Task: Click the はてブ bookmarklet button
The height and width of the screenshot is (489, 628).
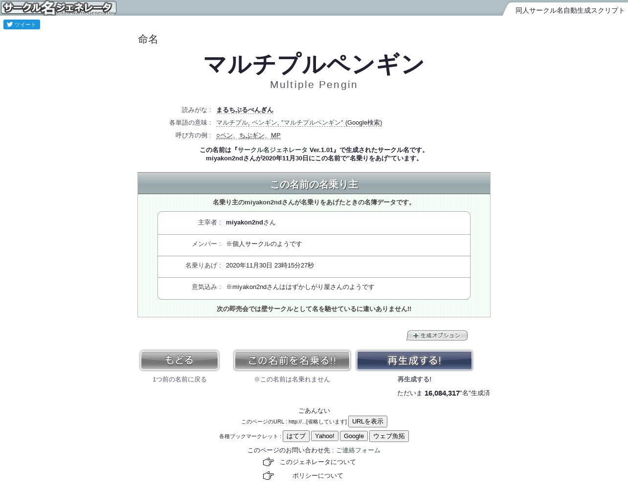Action: [x=296, y=436]
